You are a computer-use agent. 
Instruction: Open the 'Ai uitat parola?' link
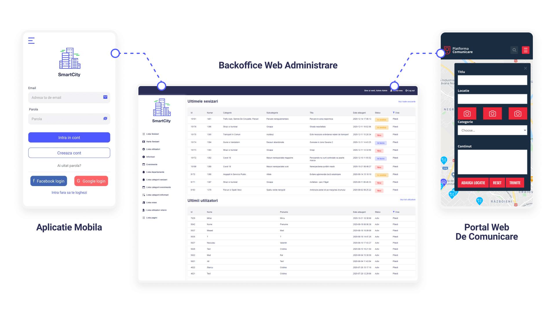69,165
